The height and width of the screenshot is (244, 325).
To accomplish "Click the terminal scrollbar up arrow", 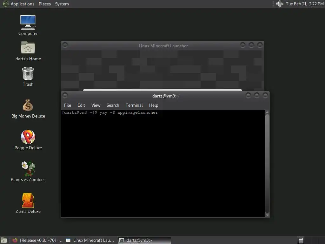I will click(267, 112).
